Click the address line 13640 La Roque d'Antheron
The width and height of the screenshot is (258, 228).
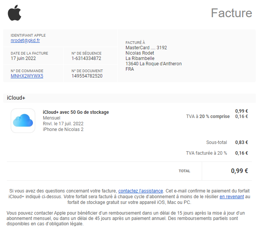(153, 64)
